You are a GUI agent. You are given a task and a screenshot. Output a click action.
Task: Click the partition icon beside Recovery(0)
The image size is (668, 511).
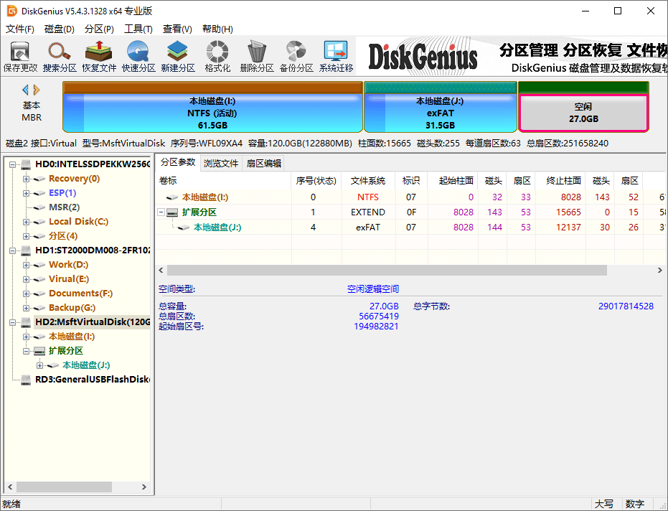click(39, 179)
